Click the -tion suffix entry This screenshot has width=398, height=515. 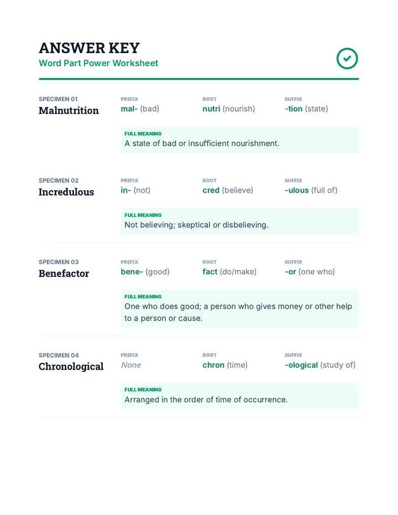306,109
